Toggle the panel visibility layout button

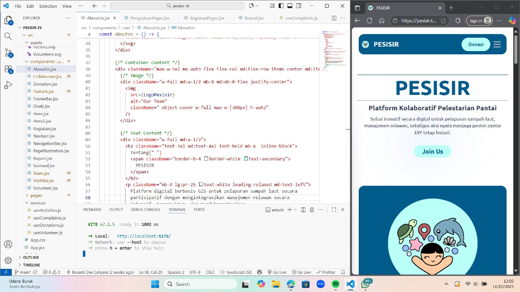tap(290, 6)
